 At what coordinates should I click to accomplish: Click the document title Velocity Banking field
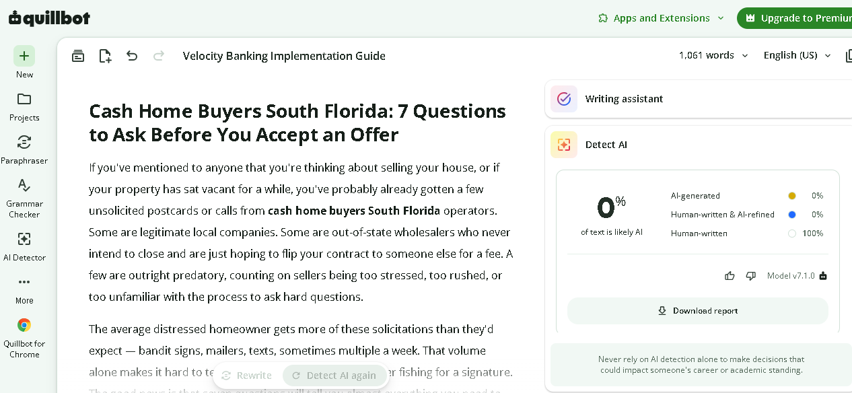[284, 56]
